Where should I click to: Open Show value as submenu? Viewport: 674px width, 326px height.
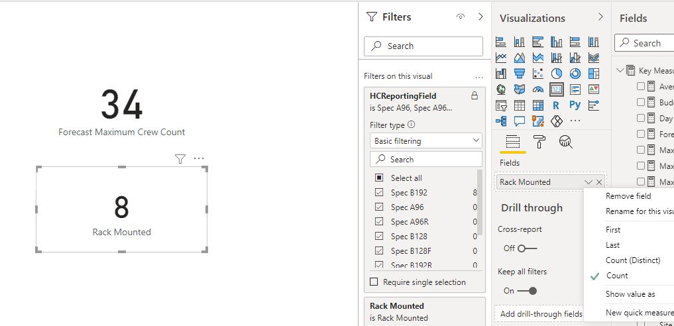(630, 294)
